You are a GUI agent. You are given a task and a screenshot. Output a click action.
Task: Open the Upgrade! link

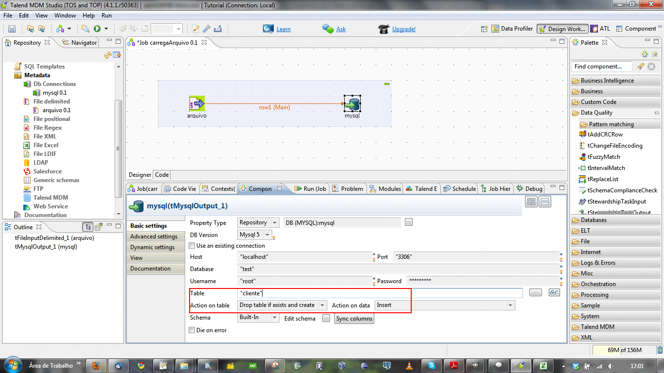pyautogui.click(x=403, y=29)
